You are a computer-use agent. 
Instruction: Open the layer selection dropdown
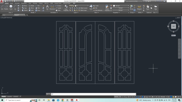pos(79,6)
